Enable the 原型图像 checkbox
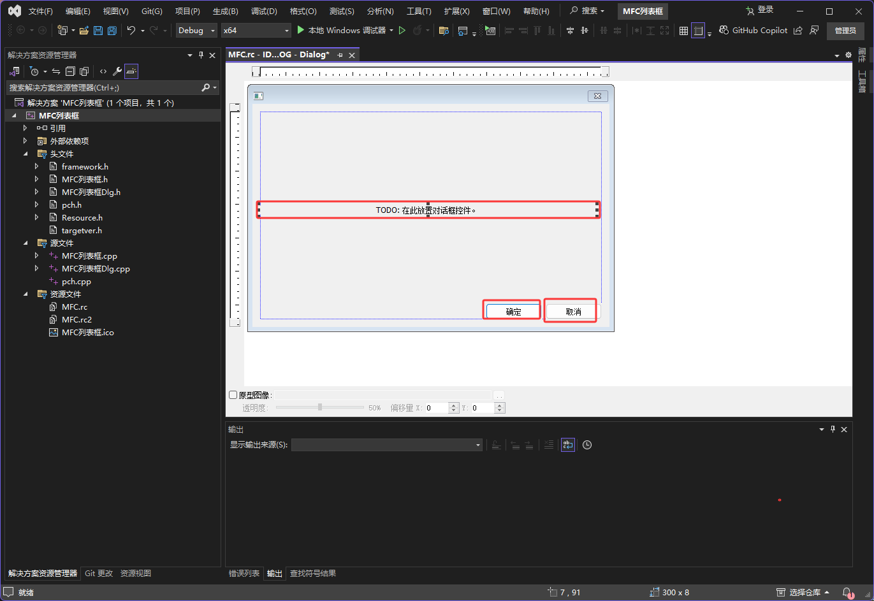Image resolution: width=874 pixels, height=601 pixels. [x=233, y=395]
